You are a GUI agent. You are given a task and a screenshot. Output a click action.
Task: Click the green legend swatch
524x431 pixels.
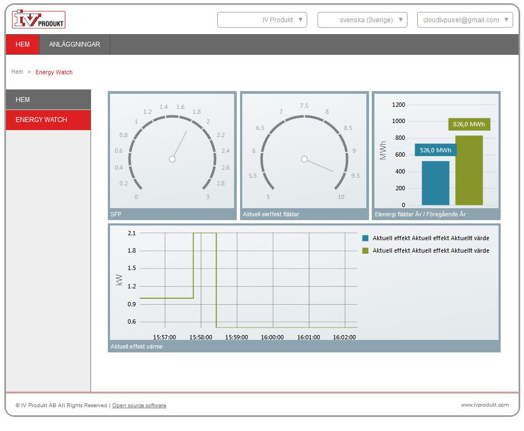[x=365, y=250]
